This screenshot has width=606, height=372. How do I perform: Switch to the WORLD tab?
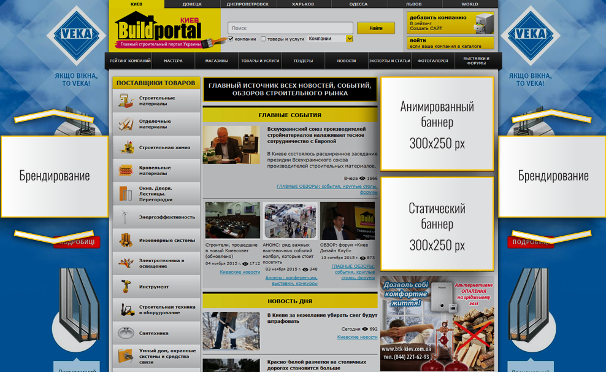[470, 4]
